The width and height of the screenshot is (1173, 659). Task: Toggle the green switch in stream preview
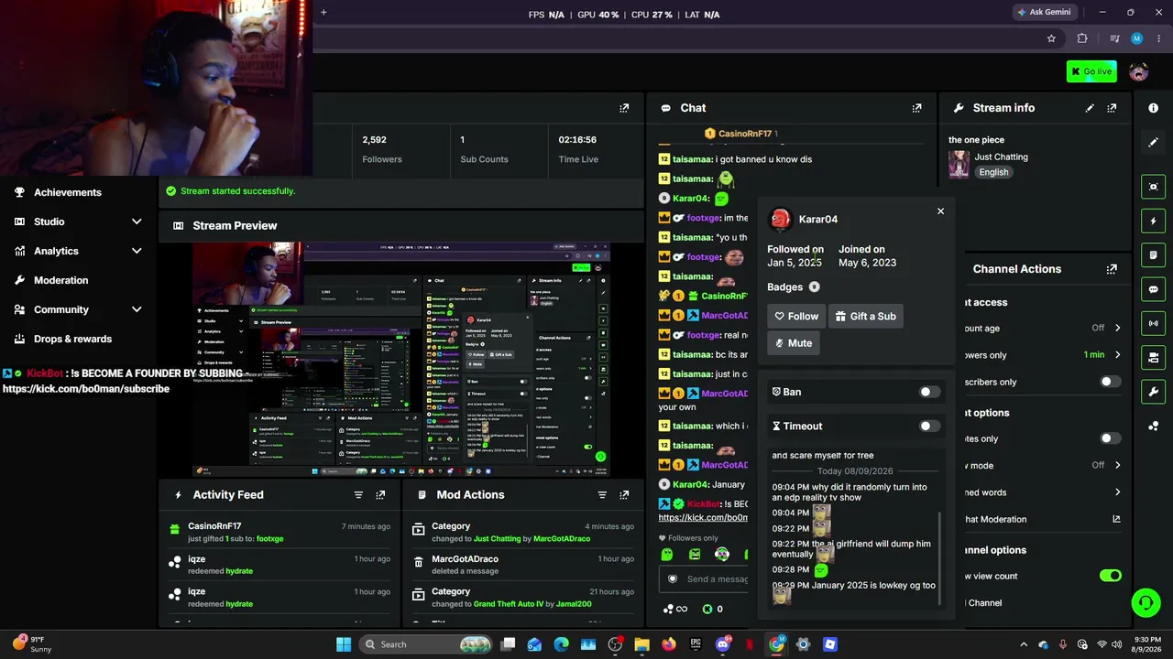[x=587, y=447]
